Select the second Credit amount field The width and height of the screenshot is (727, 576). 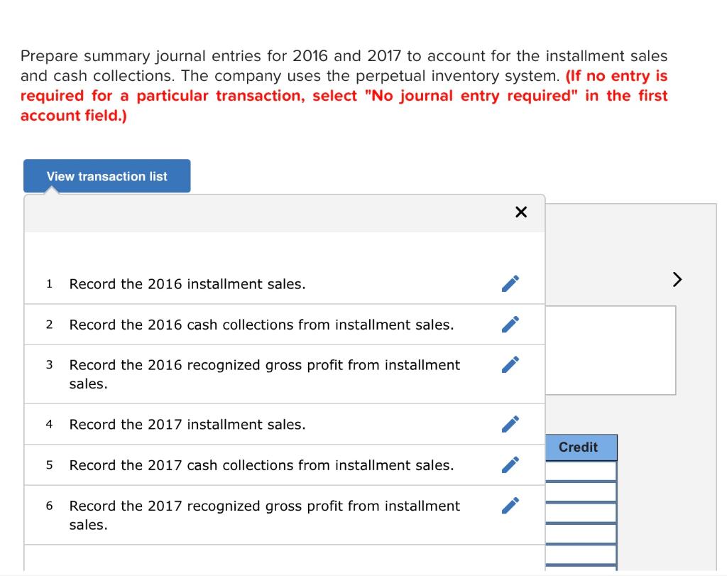tap(579, 491)
